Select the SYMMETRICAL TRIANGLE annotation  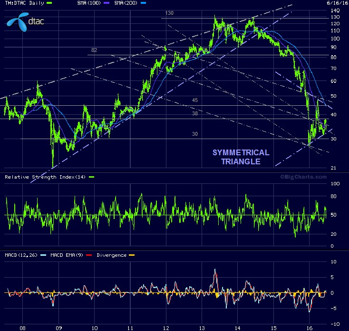[x=241, y=157]
